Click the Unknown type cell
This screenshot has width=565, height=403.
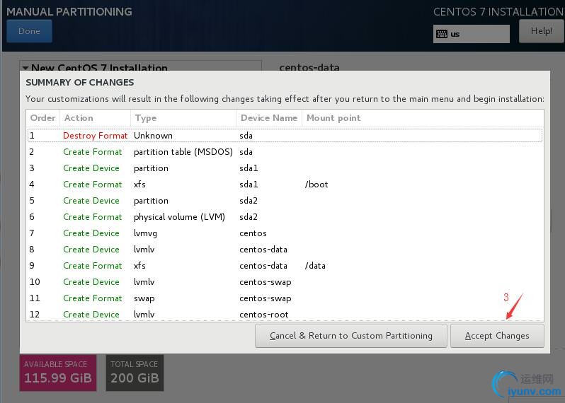(153, 136)
